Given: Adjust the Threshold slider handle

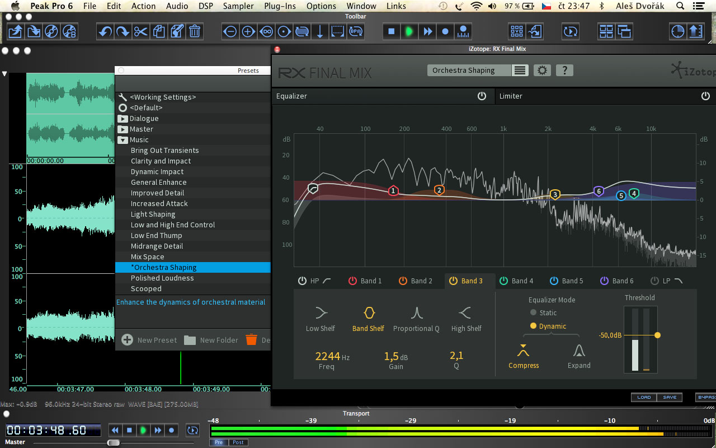Looking at the screenshot, I should tap(657, 335).
